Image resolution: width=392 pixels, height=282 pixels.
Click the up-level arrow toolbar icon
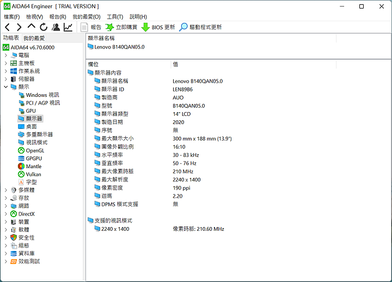pos(31,27)
